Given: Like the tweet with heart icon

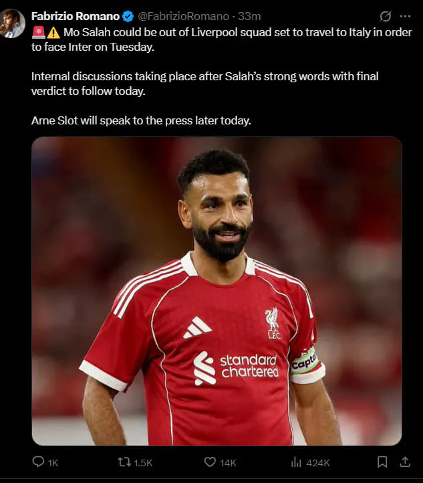Looking at the screenshot, I should 210,462.
